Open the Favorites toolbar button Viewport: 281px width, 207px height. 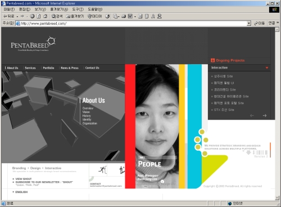click(x=75, y=16)
